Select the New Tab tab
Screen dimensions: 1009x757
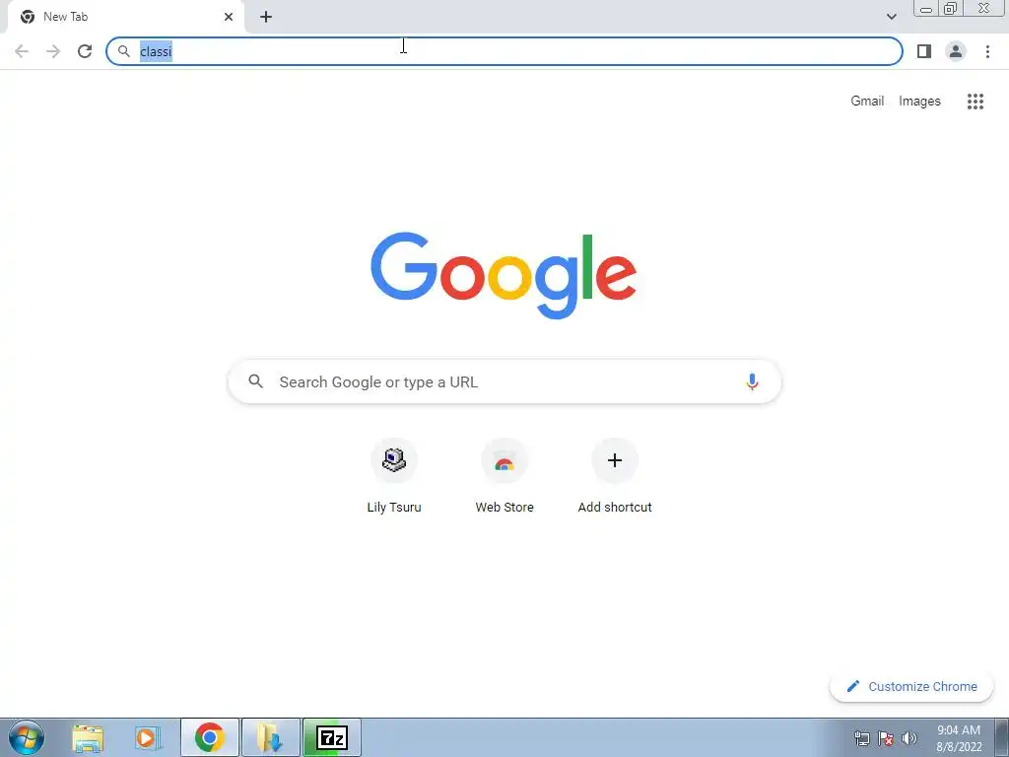(x=125, y=17)
